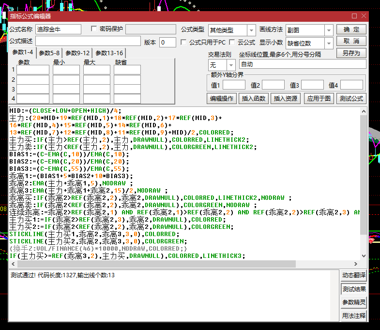Screen dimensions: 380x330
Task: Click the code line starting BIAS3:=
Action: [69, 169]
